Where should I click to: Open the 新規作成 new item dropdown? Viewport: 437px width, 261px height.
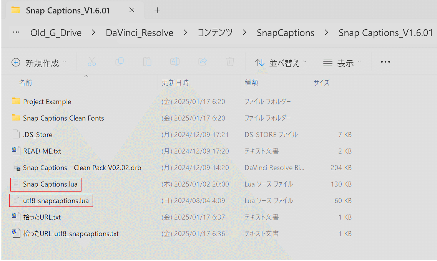click(39, 62)
